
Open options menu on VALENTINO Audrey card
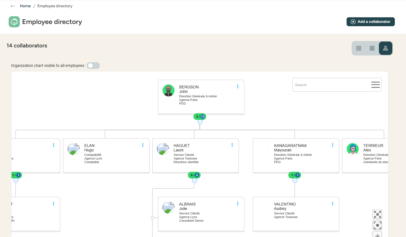(333, 204)
